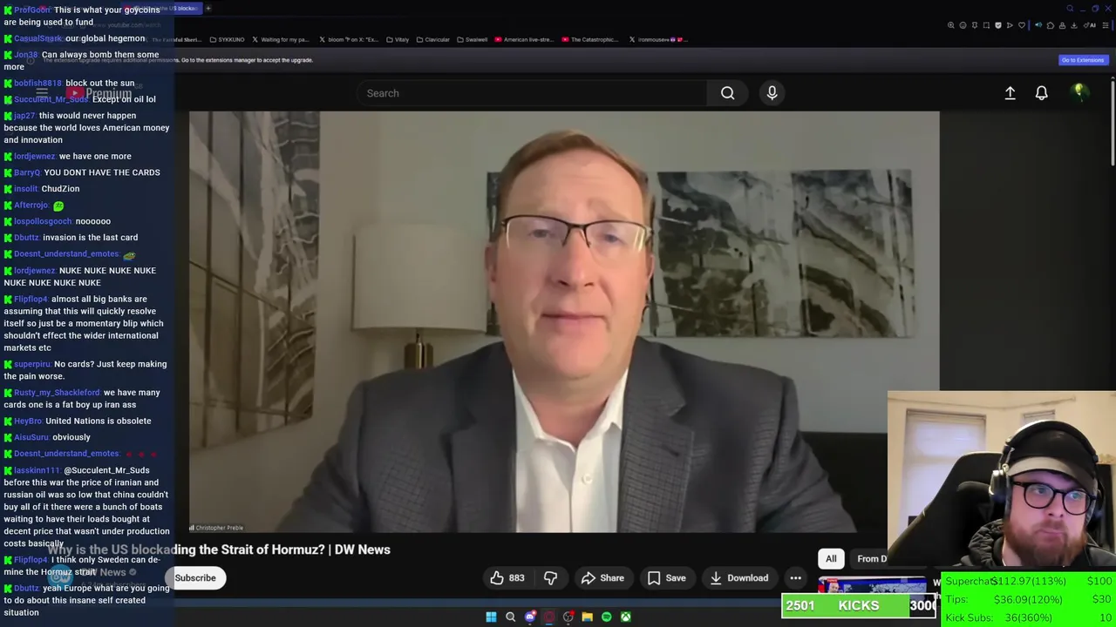Screen dimensions: 1116x627
Task: Like the DW News video
Action: 507,578
